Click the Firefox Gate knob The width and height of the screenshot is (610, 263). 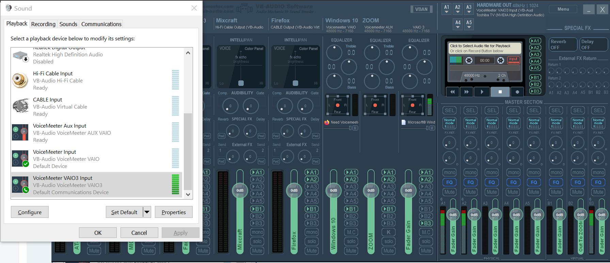305,106
